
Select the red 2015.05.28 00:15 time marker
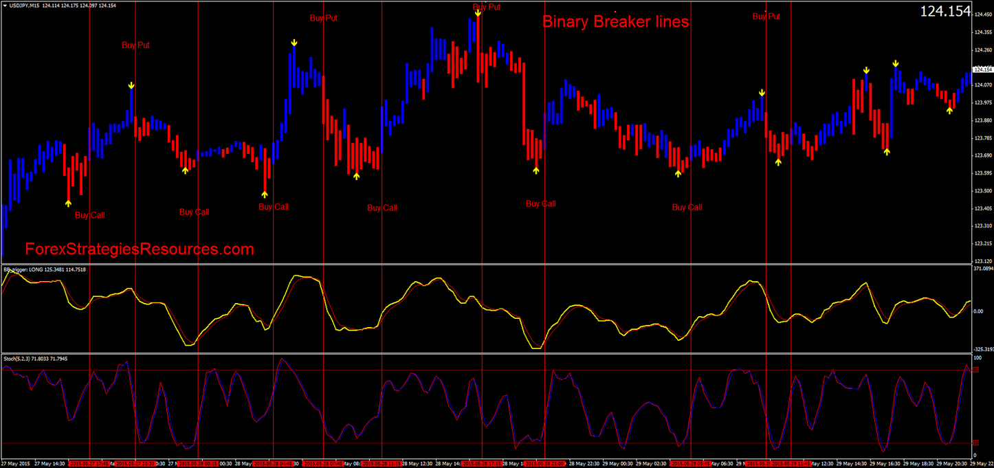point(198,464)
